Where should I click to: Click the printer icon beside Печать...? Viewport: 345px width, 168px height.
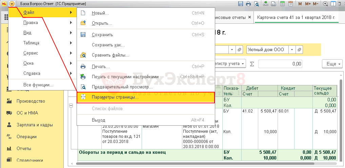pos(83,66)
